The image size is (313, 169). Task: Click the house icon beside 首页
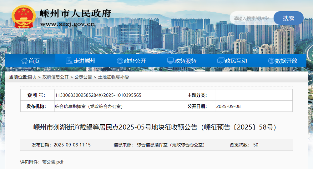coord(24,61)
